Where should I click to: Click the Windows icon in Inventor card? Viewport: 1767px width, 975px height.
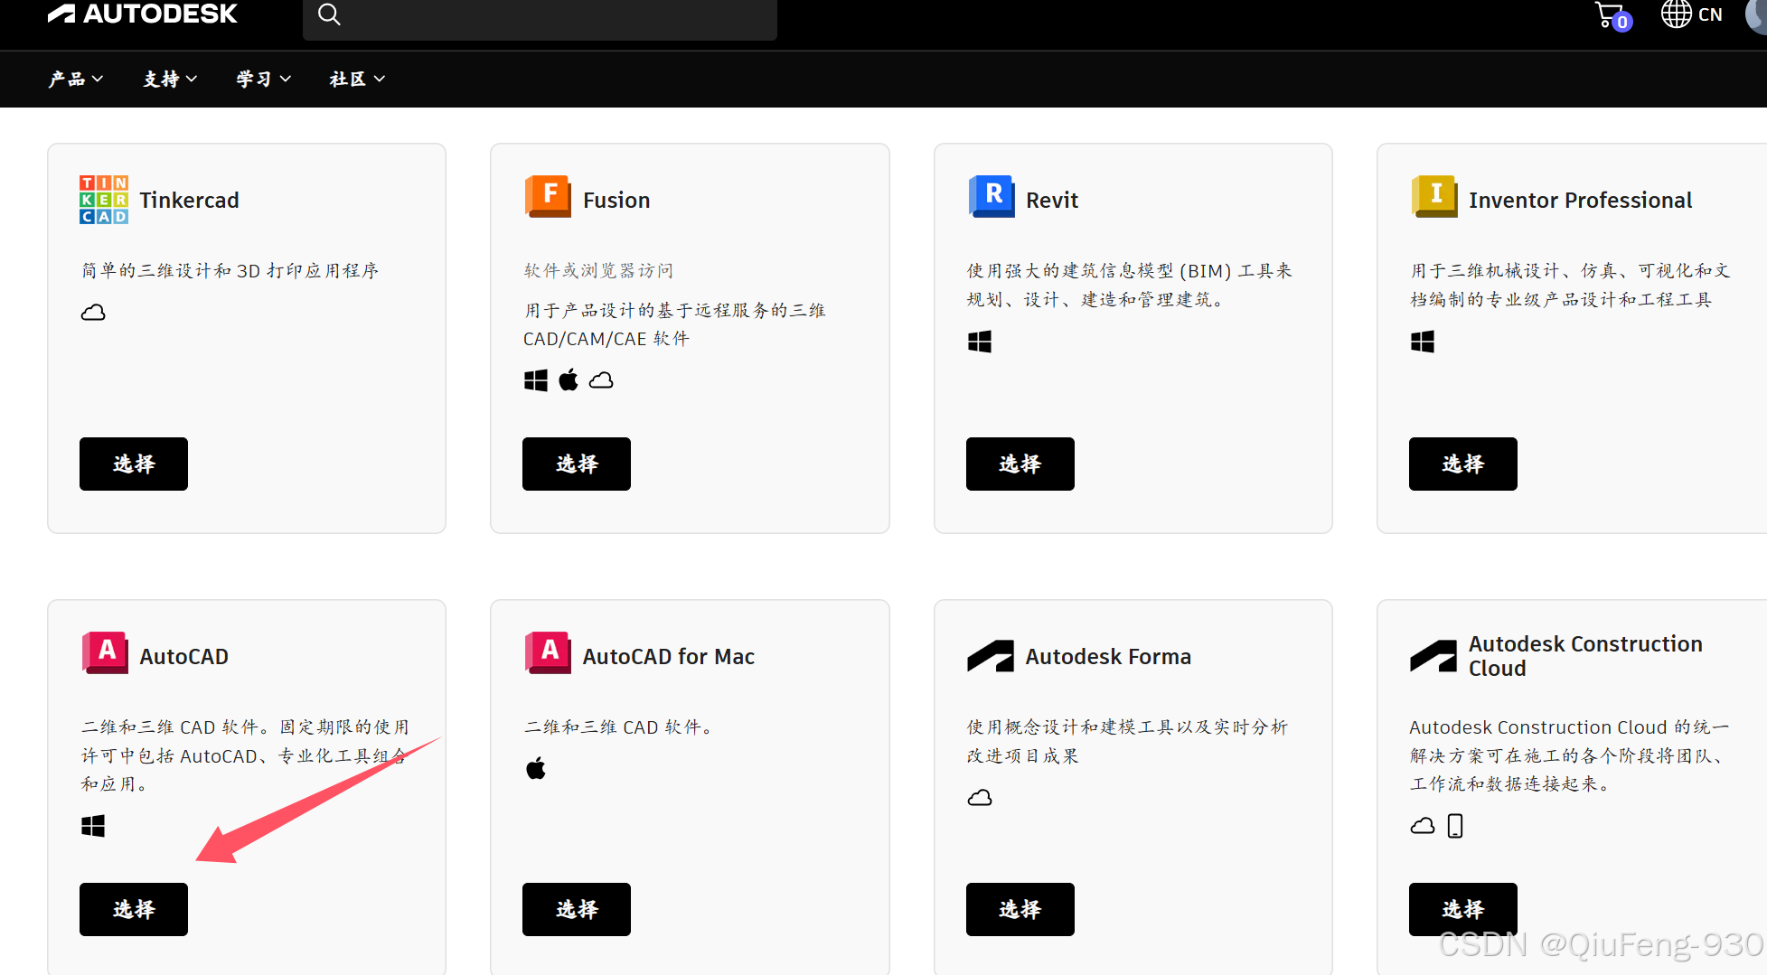(x=1423, y=342)
